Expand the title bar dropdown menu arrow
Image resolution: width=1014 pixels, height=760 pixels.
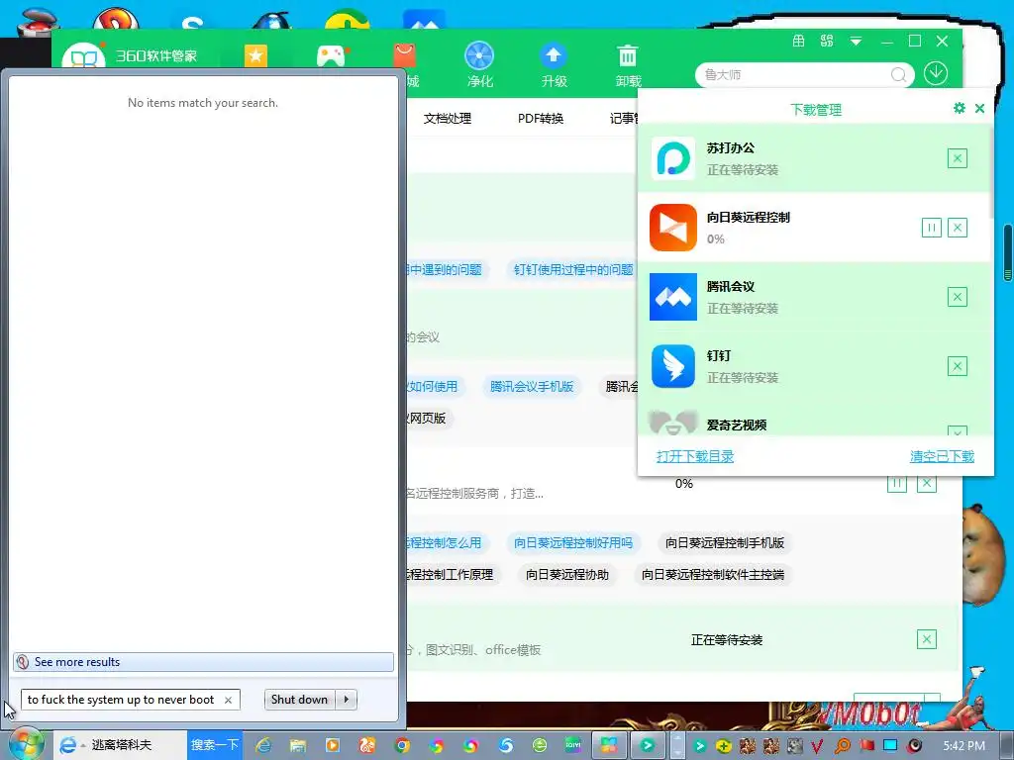click(856, 42)
